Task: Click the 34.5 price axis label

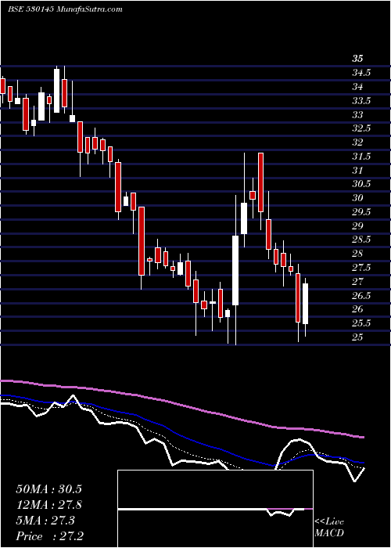Action: (361, 73)
